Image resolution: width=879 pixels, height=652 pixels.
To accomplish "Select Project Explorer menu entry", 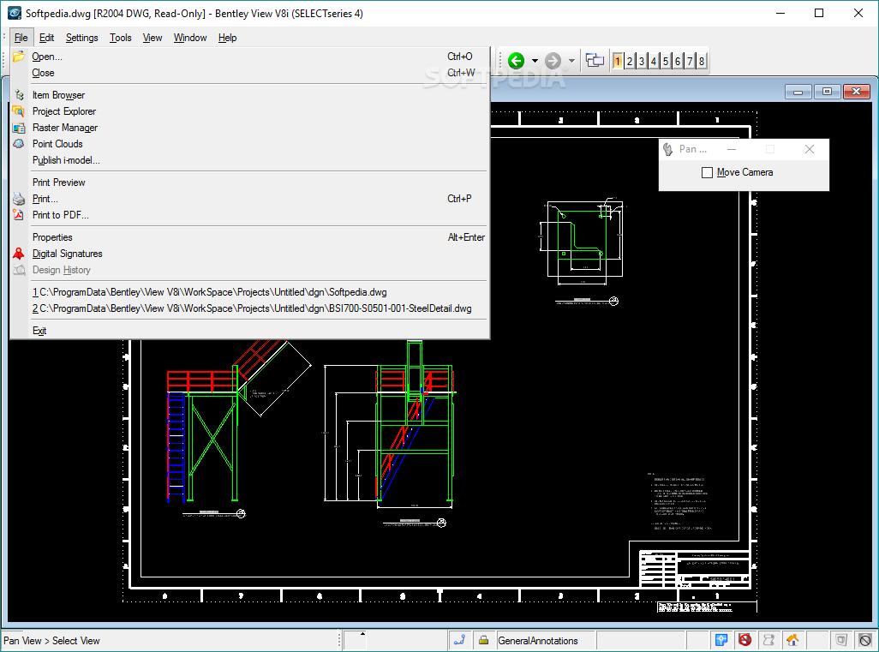I will click(250, 111).
